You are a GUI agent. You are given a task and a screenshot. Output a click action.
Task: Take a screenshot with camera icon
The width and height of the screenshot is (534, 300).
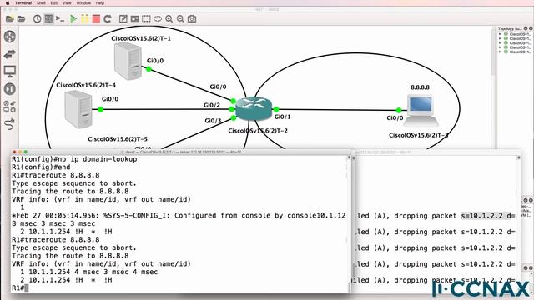coord(192,18)
